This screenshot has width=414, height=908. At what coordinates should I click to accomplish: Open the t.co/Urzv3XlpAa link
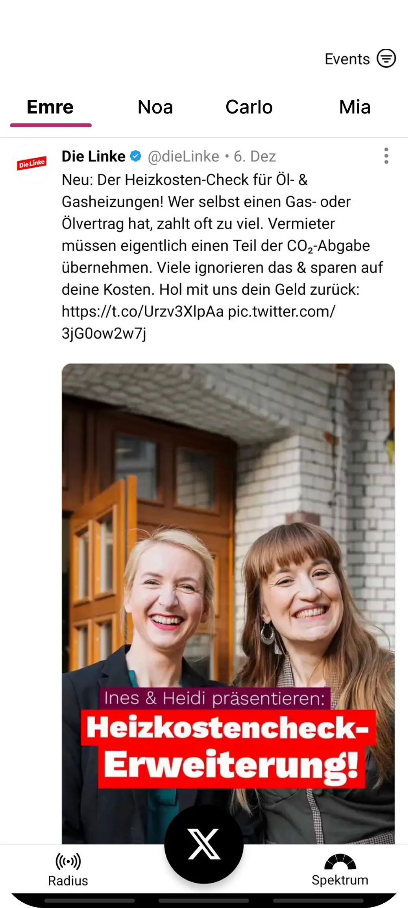click(x=142, y=311)
